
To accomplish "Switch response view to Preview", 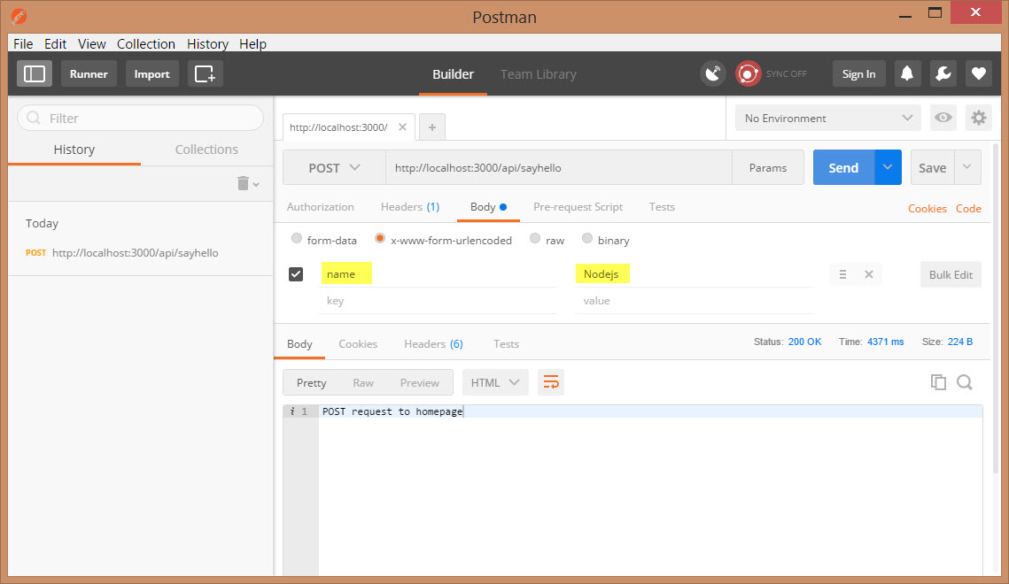I will pos(420,382).
